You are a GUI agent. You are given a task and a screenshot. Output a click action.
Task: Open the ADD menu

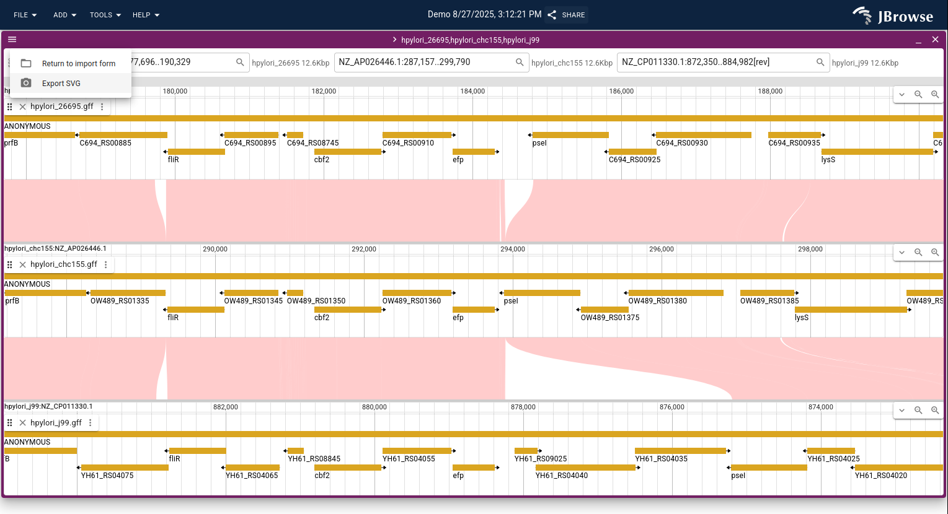coord(64,15)
